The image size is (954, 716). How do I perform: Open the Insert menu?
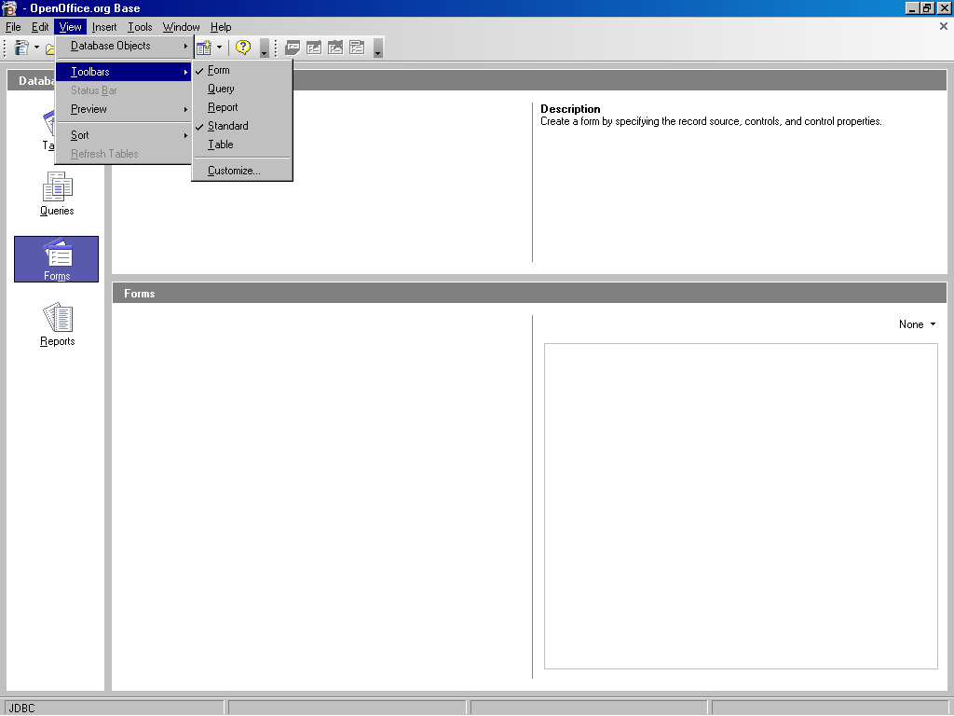pos(104,27)
